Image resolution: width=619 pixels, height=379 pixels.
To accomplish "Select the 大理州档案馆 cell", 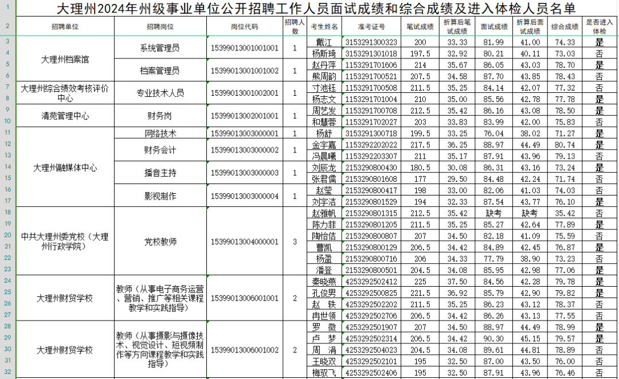I will tap(65, 59).
